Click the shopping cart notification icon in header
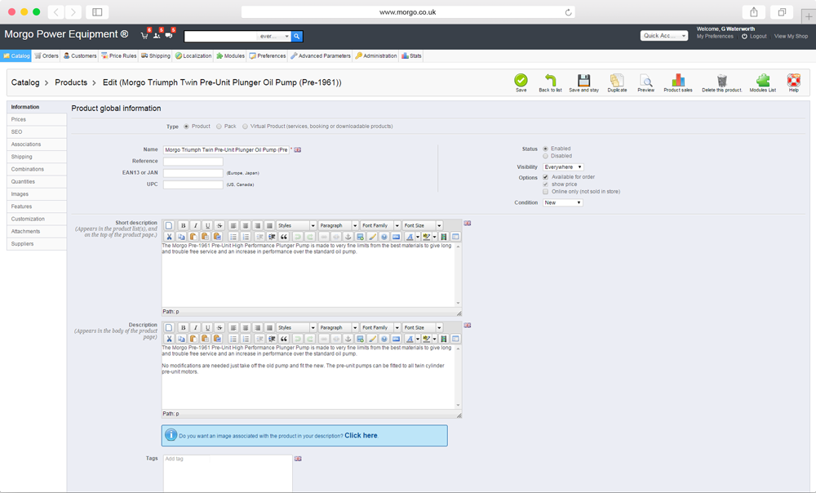Viewport: 816px width, 493px height. coord(145,35)
